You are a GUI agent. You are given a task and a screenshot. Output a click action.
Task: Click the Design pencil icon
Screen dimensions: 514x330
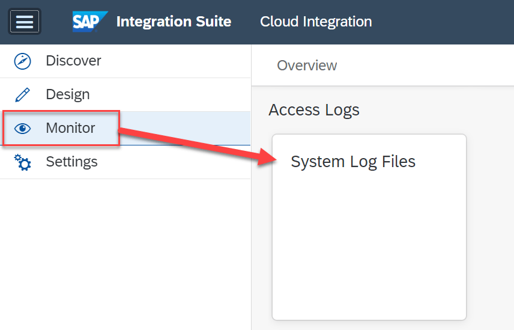(22, 95)
